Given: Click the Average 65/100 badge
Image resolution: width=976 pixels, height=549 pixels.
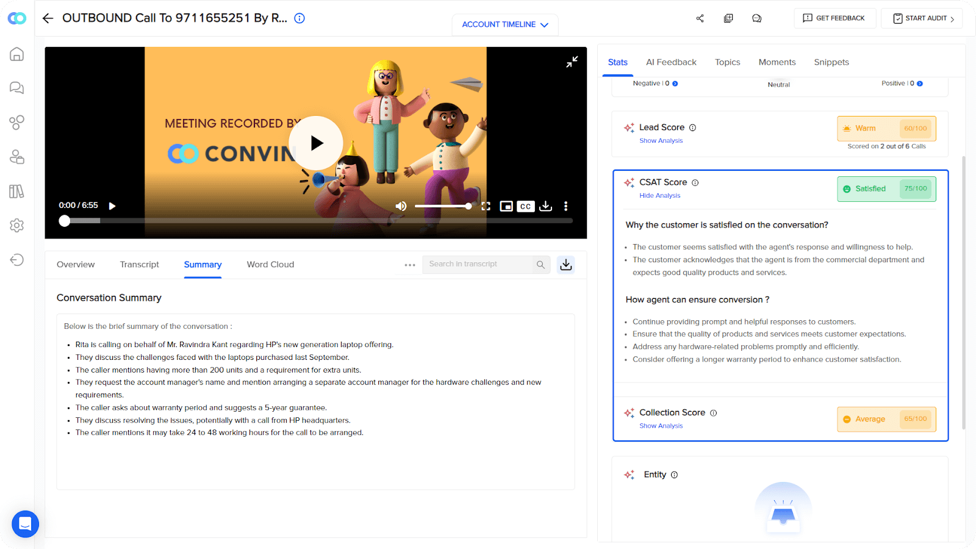Looking at the screenshot, I should tap(886, 419).
